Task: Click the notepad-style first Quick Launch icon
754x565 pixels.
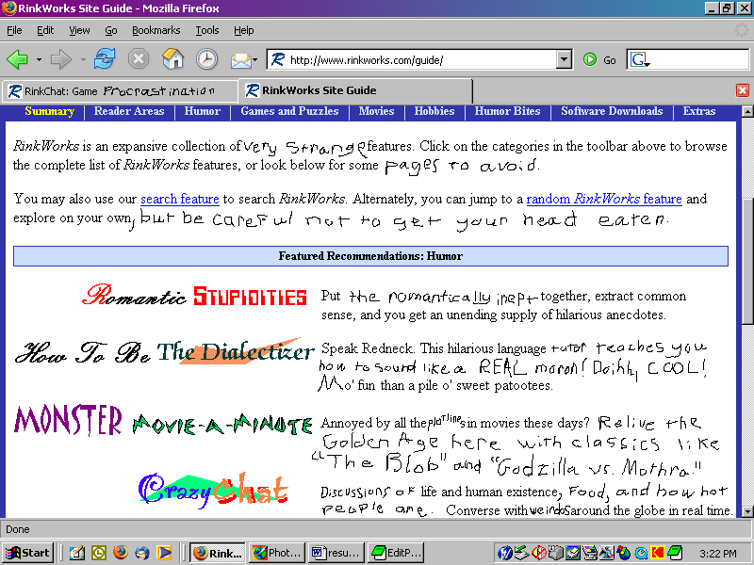Action: pyautogui.click(x=76, y=553)
